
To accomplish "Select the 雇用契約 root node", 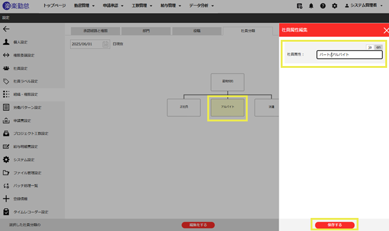I will point(228,82).
